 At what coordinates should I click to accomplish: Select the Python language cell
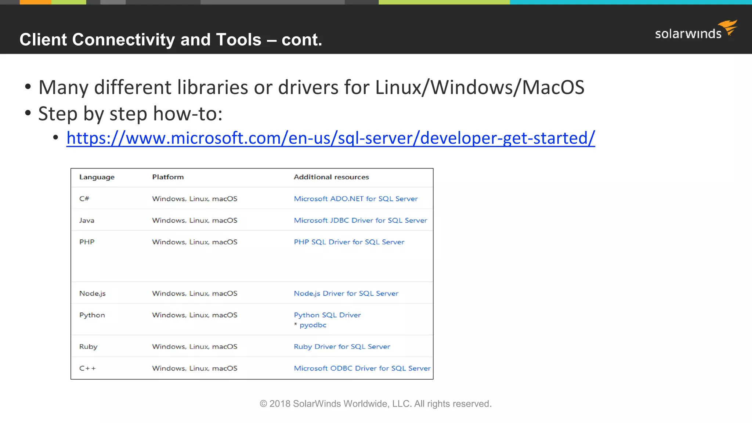click(x=92, y=315)
